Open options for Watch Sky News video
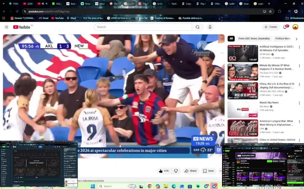304x189 pixels. (299, 103)
